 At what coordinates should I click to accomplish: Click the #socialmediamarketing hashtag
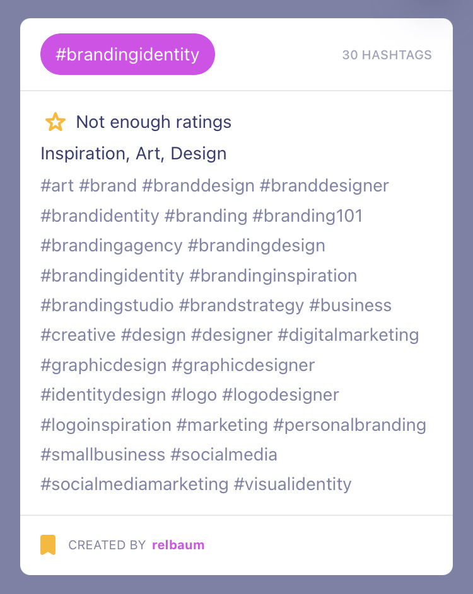pyautogui.click(x=135, y=484)
